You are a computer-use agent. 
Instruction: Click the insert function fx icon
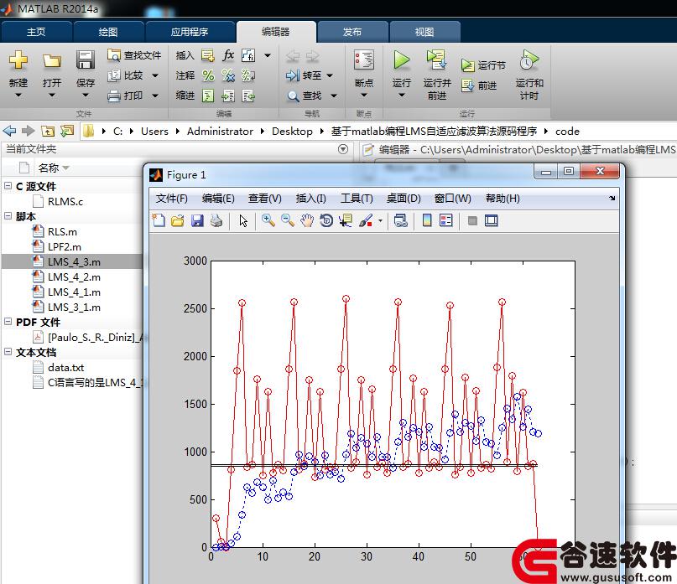click(x=228, y=55)
